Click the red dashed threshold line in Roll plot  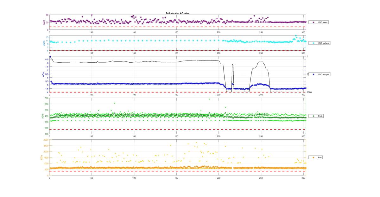[x=177, y=171]
